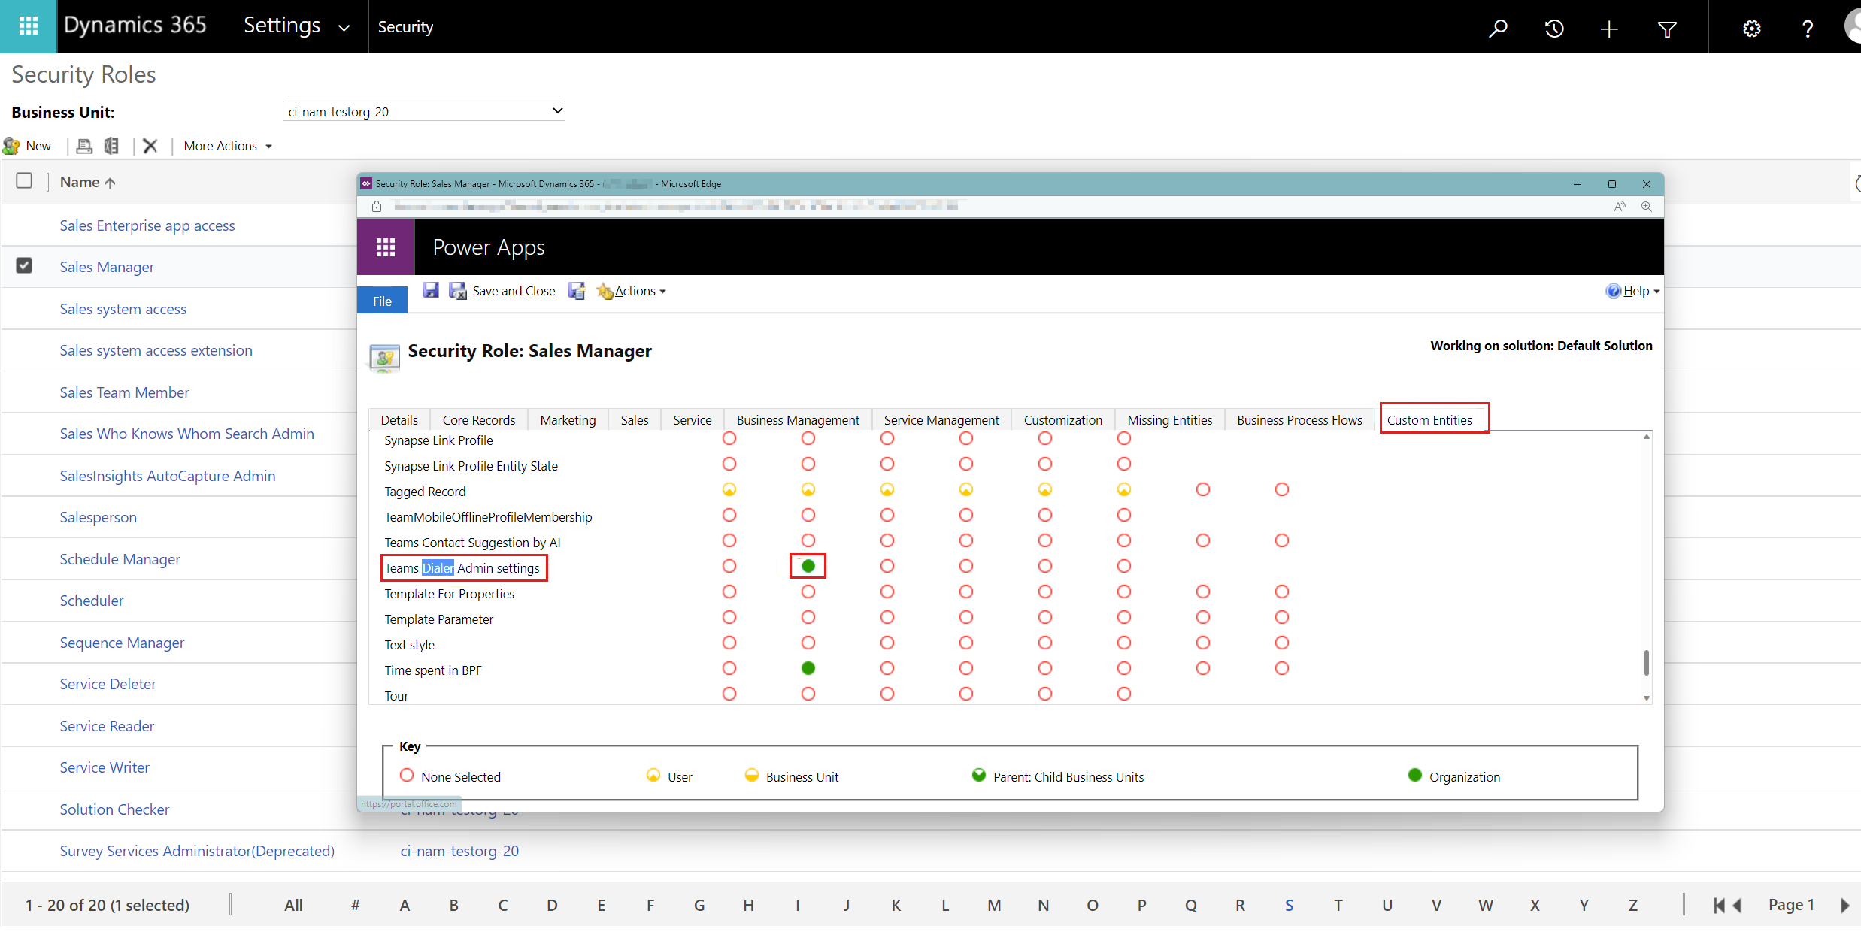The width and height of the screenshot is (1861, 932).
Task: Click the scroll up arrow of privilege list
Action: [x=1646, y=437]
